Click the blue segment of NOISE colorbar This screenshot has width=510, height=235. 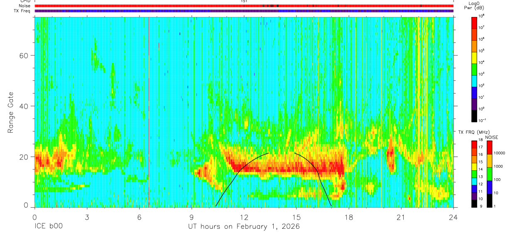click(490, 187)
